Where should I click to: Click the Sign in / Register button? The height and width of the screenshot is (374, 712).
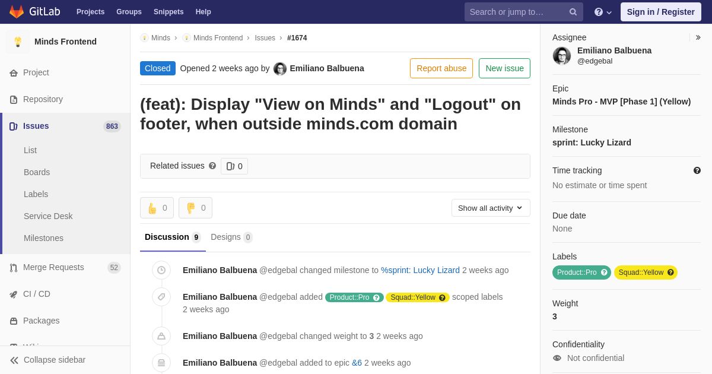(x=660, y=12)
